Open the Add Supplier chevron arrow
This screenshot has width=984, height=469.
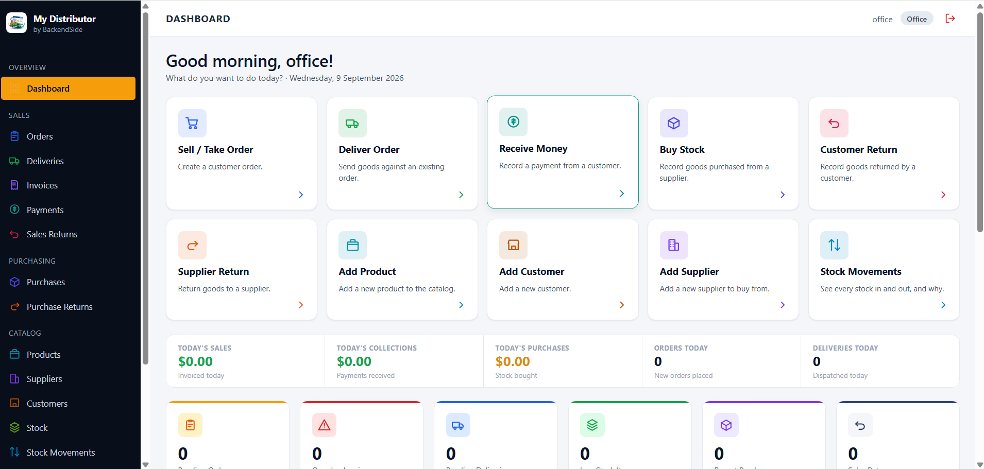[x=783, y=305]
